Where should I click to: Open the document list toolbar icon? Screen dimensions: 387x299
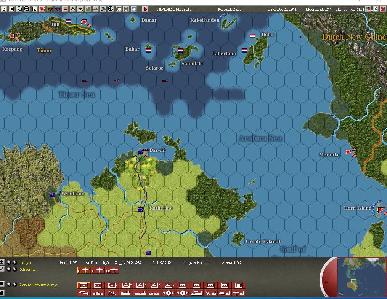point(11,9)
